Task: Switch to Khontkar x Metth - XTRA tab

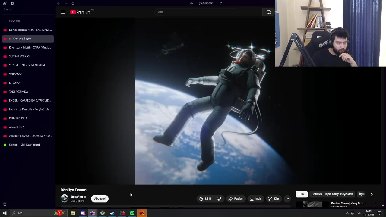Action: point(28,48)
